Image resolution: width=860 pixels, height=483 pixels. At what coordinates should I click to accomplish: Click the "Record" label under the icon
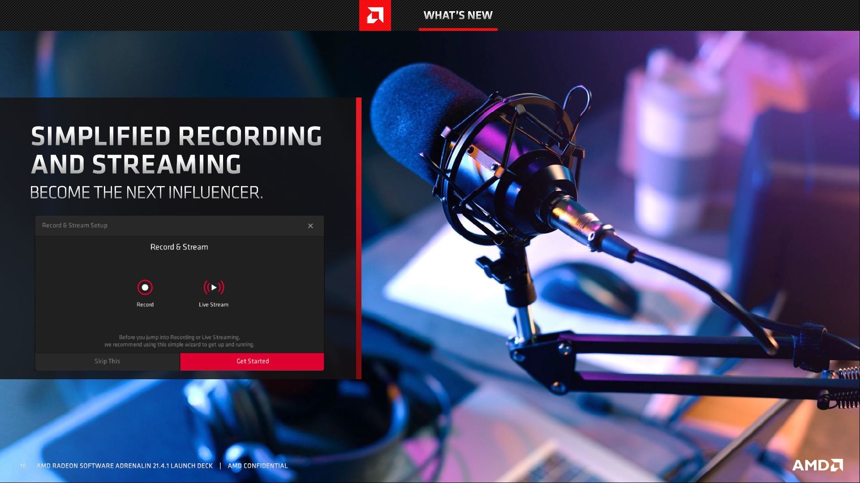(145, 305)
